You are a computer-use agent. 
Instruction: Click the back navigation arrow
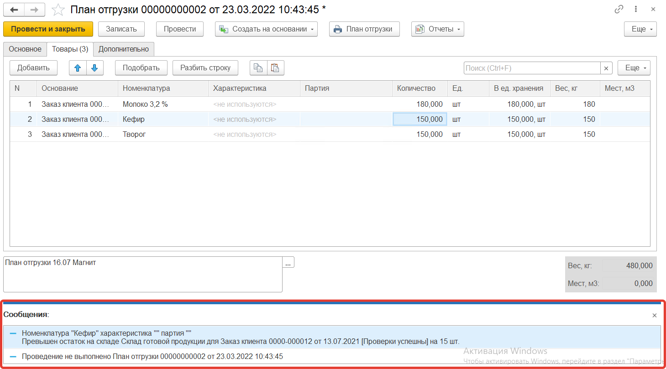coord(14,10)
